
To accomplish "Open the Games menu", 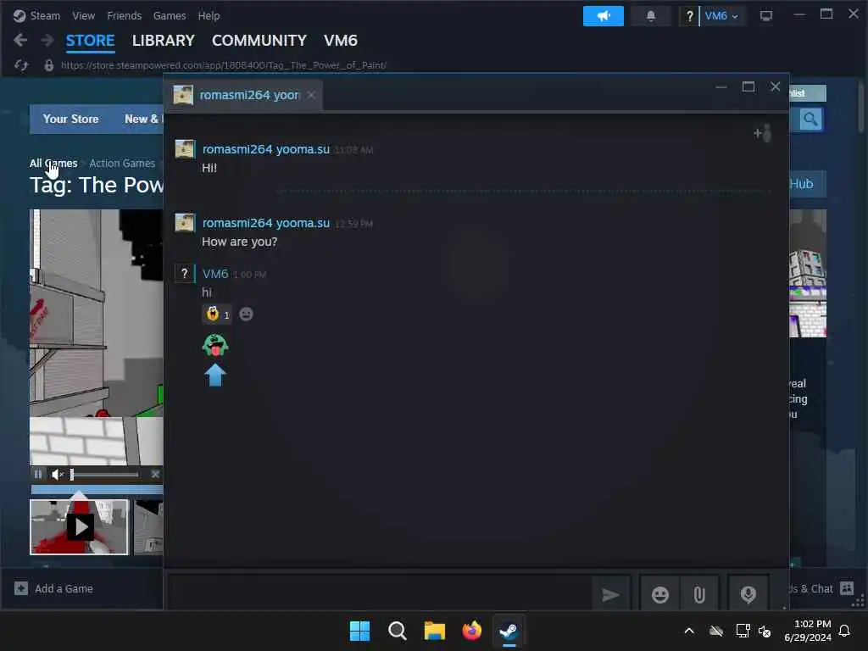I will (170, 15).
